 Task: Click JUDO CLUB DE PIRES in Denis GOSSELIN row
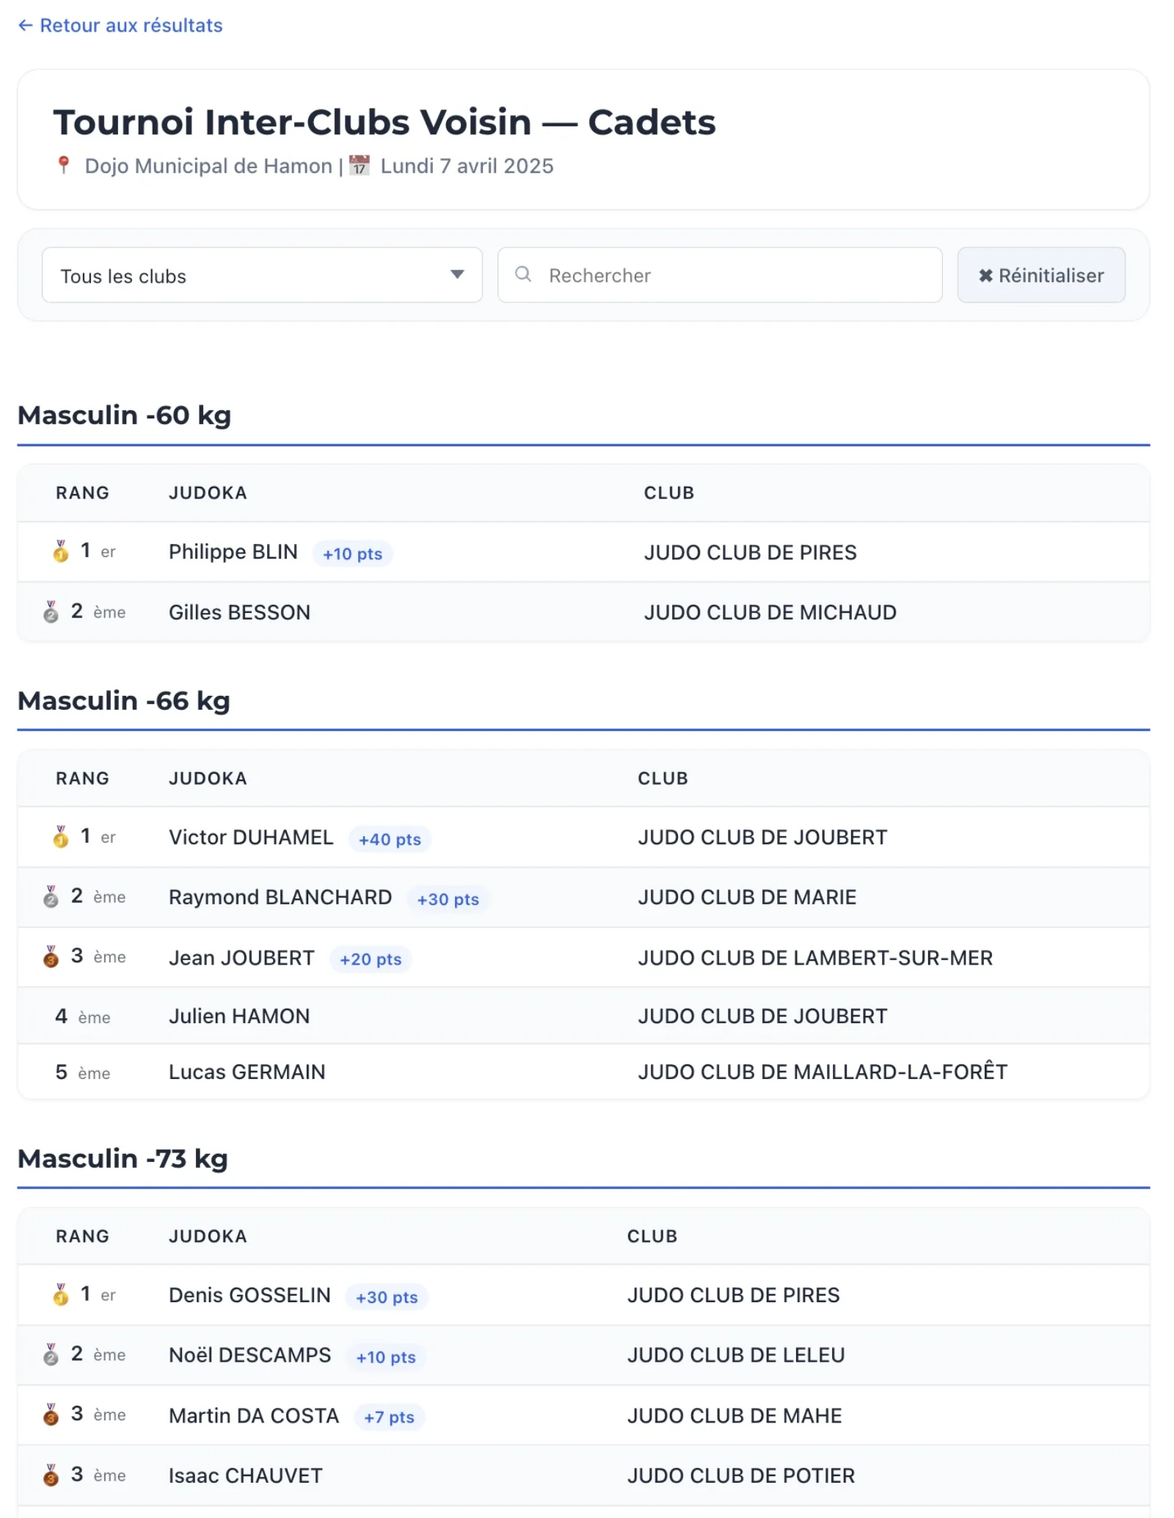733,1296
